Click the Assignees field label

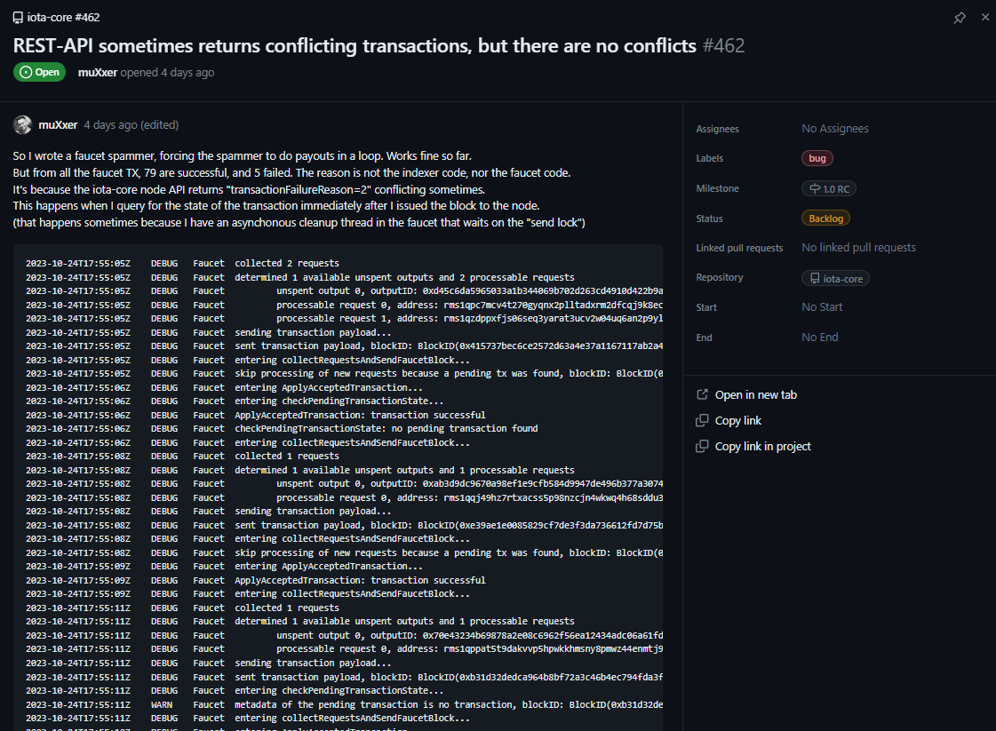(717, 129)
